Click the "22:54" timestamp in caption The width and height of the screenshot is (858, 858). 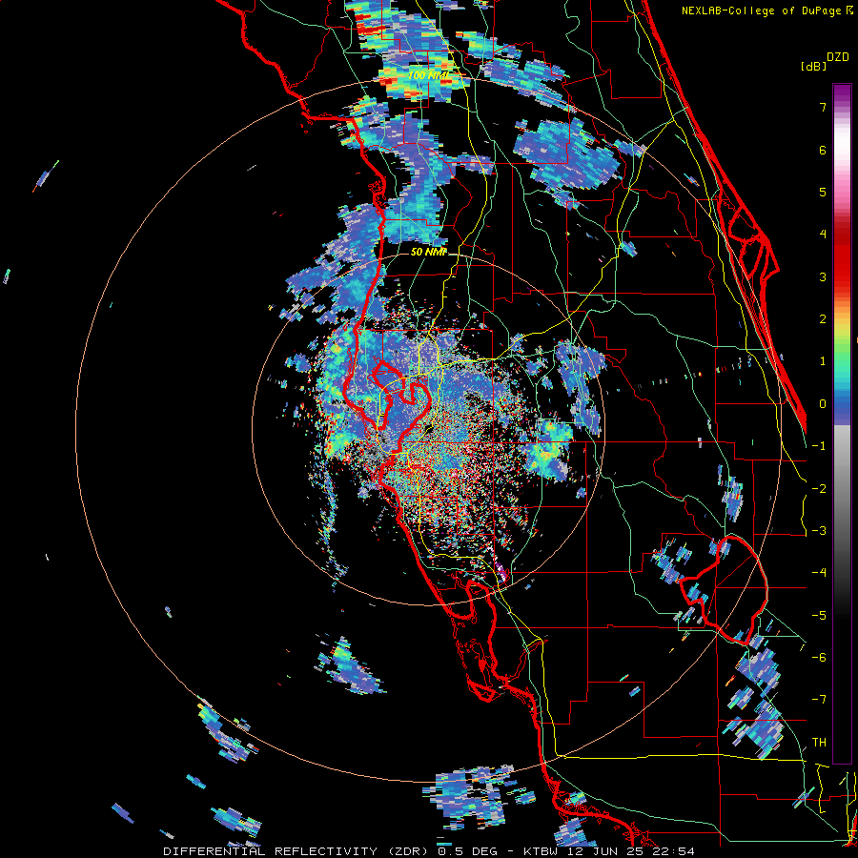(674, 851)
